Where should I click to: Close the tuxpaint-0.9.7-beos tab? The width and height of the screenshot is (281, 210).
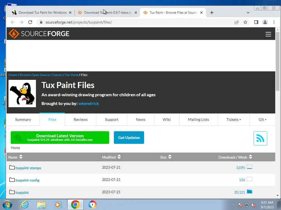click(x=136, y=13)
